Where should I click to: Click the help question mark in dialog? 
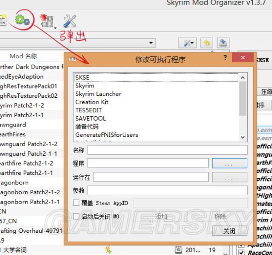tap(225, 57)
